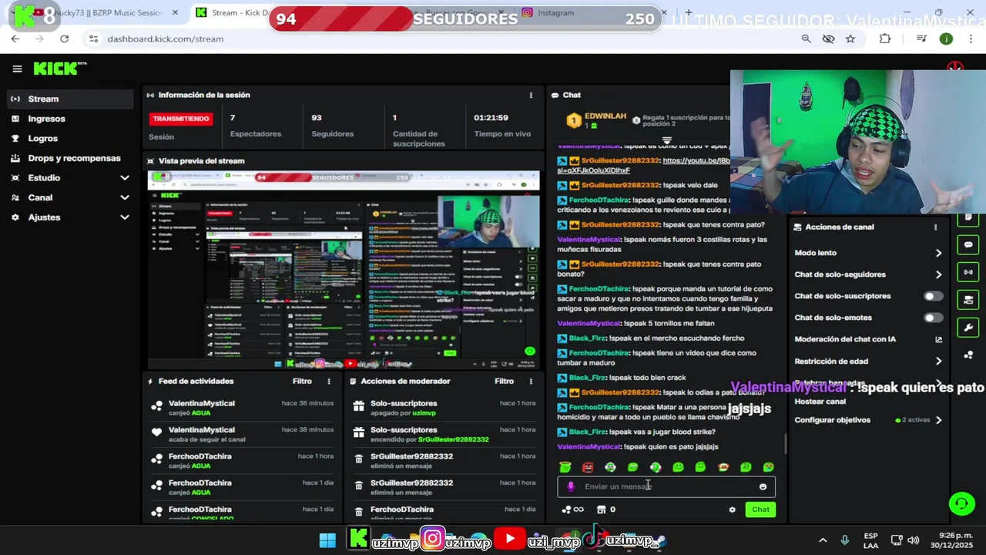Open three-dot menu of Feed de actividades
Screen dimensions: 986x555
(x=329, y=381)
